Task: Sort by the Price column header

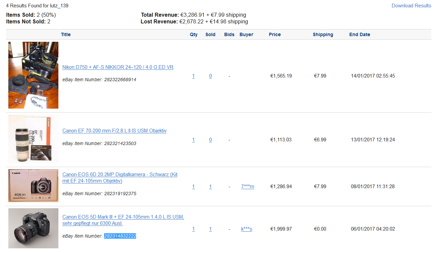Action: [275, 34]
